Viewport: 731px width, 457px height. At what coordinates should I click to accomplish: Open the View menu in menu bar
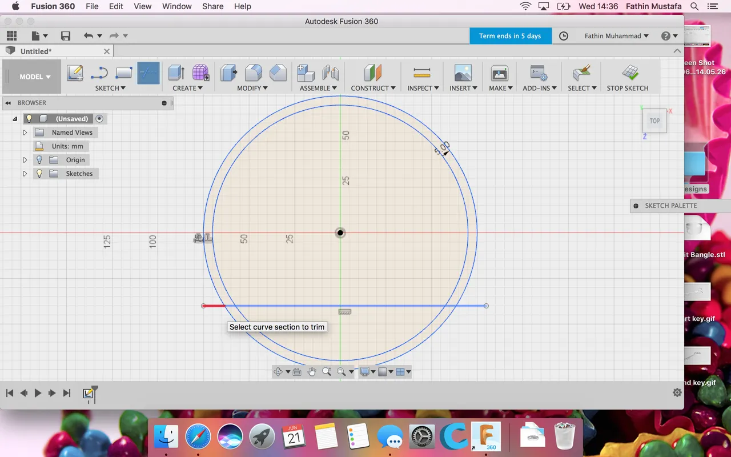click(x=143, y=6)
